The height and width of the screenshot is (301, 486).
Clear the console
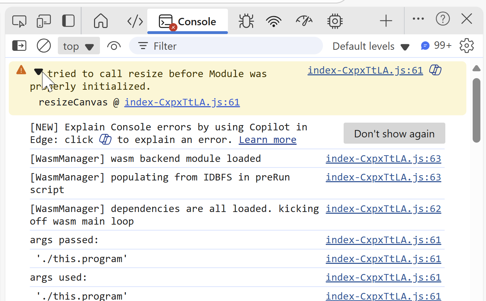44,46
